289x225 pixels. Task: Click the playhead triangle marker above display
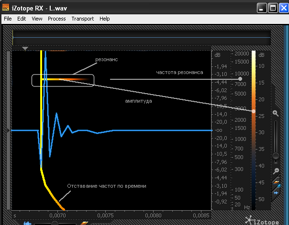click(x=25, y=48)
